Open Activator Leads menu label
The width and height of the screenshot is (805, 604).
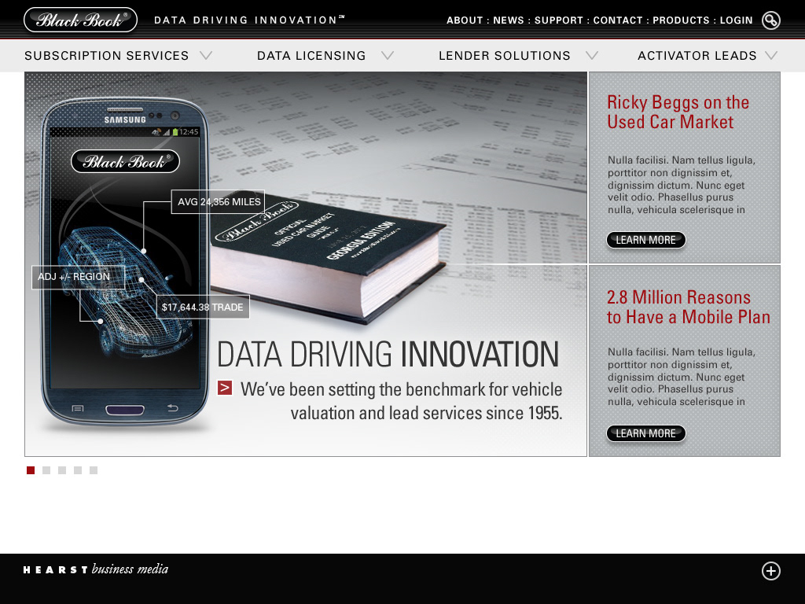(x=697, y=56)
